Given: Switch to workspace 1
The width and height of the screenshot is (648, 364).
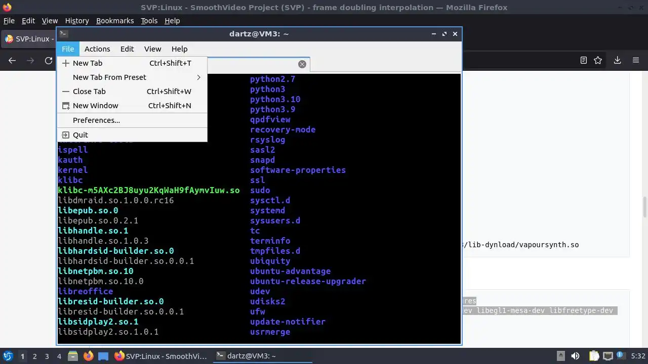Looking at the screenshot, I should click(22, 356).
